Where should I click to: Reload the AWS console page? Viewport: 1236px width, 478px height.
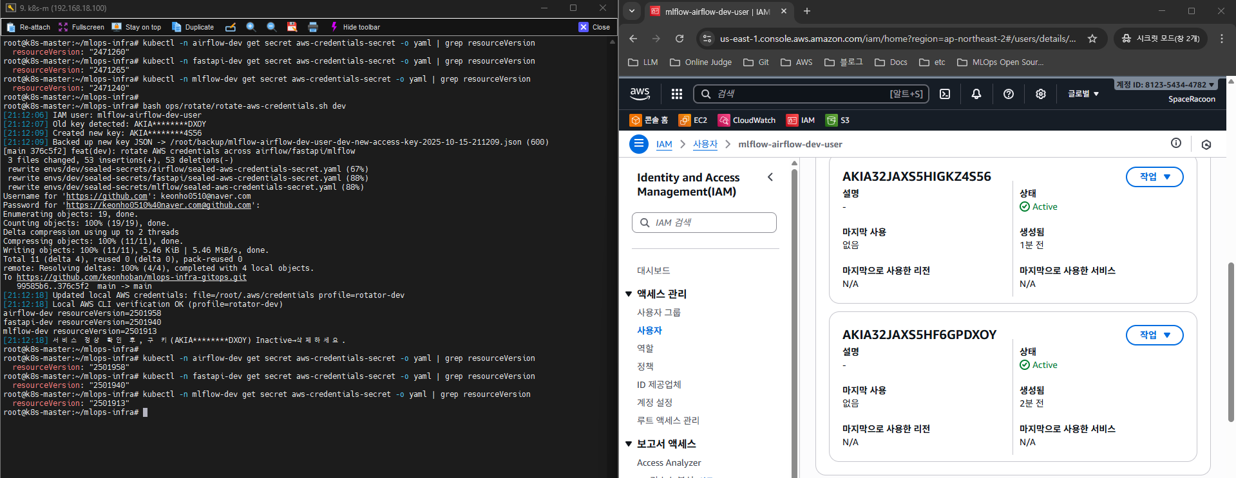click(x=680, y=39)
